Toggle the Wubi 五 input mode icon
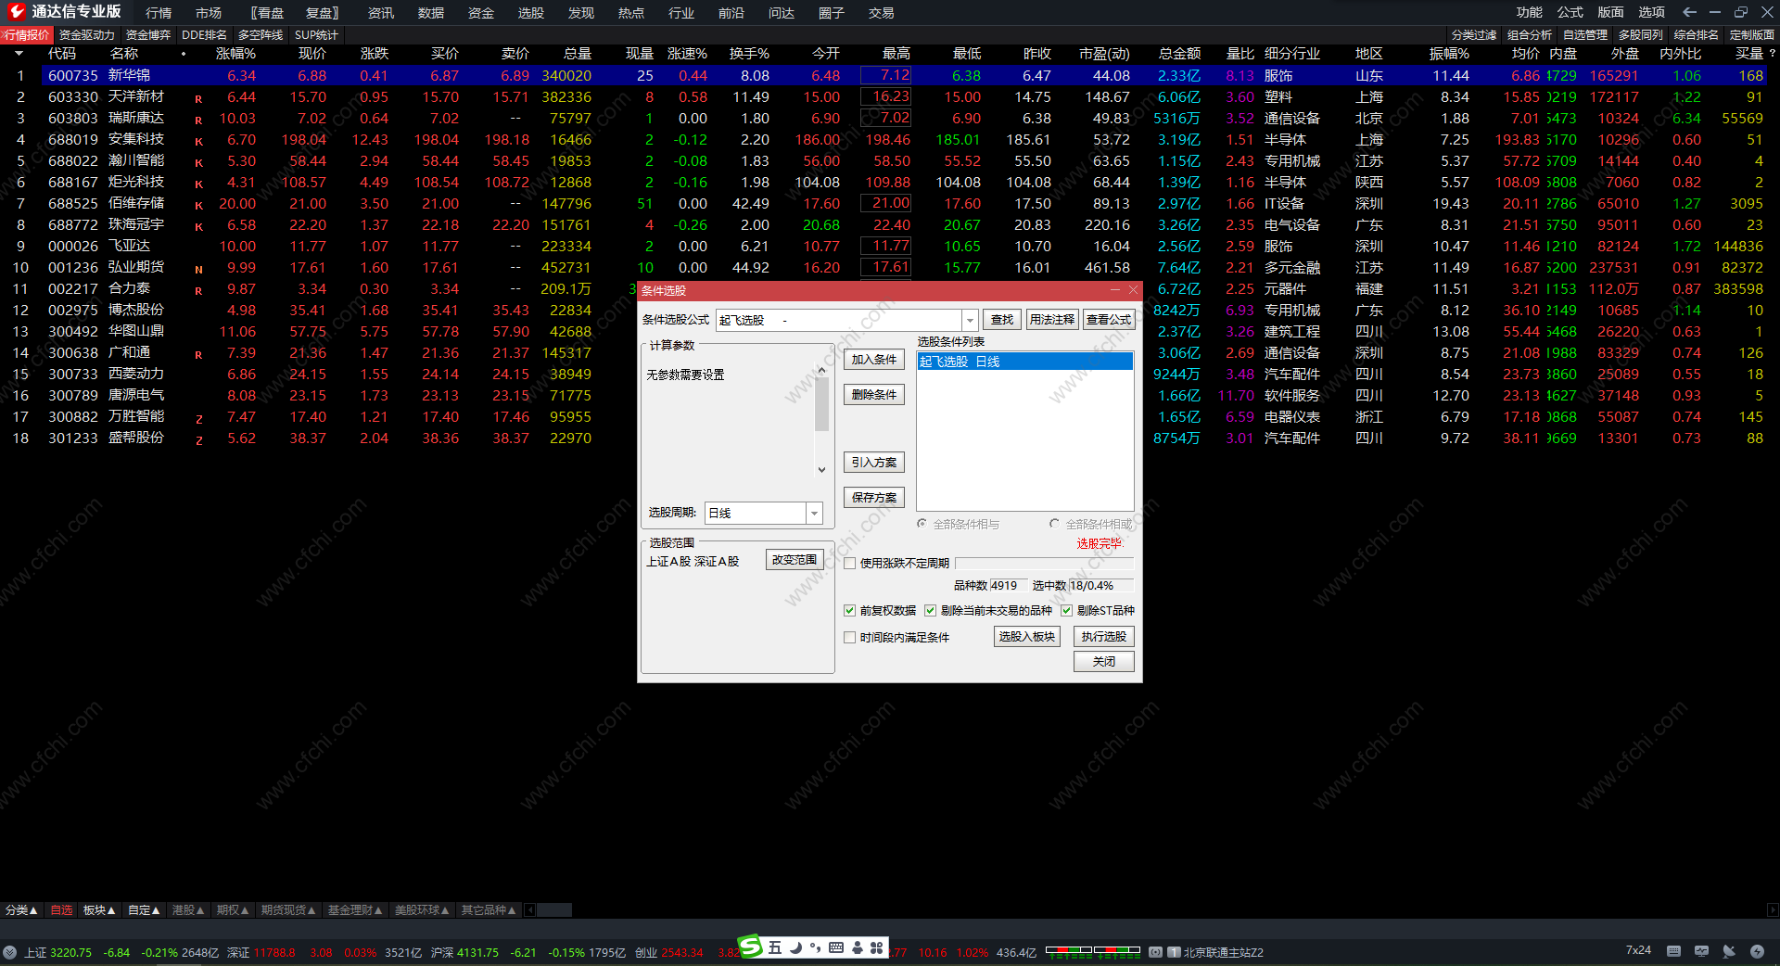Viewport: 1780px width, 966px height. tap(775, 947)
